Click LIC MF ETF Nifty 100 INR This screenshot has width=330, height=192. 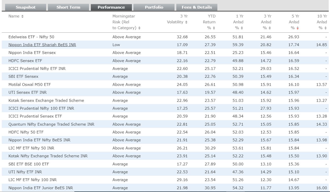[x=32, y=180]
